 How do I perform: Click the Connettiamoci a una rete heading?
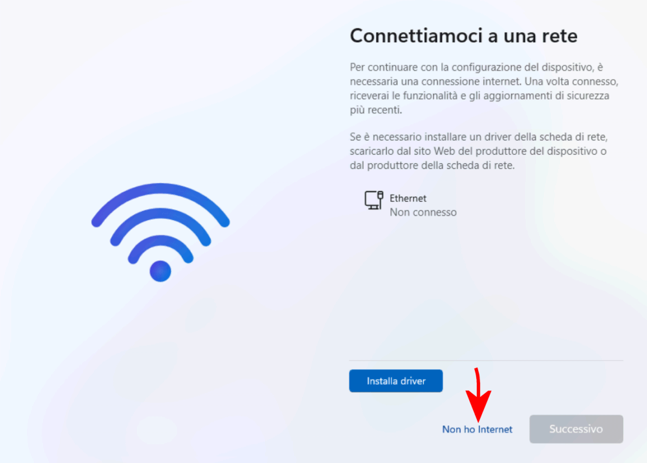pos(463,36)
